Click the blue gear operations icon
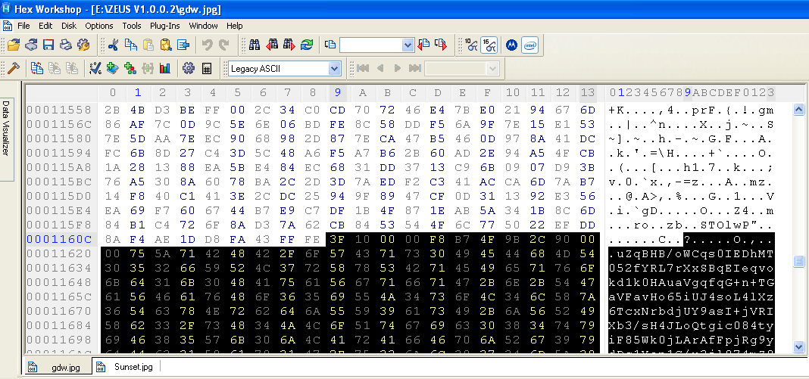 pos(189,68)
